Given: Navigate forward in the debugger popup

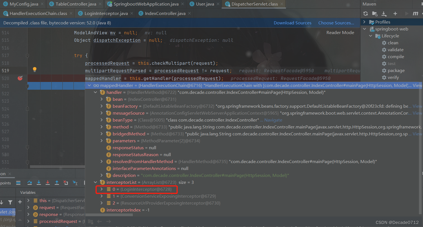Looking at the screenshot, I should click(109, 221).
